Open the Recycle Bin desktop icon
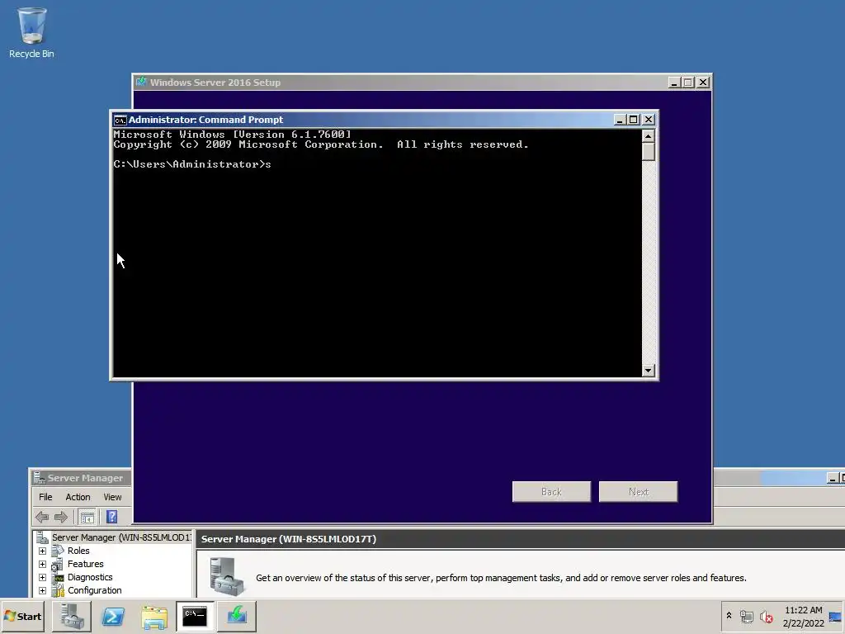Screen dimensions: 845x634 (31, 32)
